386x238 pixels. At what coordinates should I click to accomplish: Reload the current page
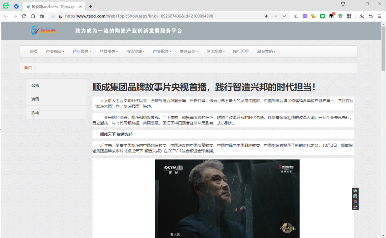click(x=24, y=16)
